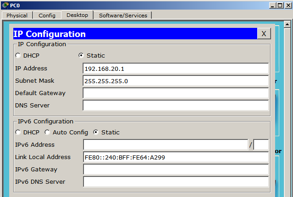Screen dimensions: 293x197
Task: Click the IPv6 Address input field
Action: click(x=166, y=145)
